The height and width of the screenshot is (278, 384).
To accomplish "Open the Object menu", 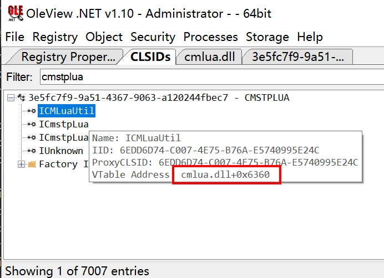I will tap(104, 37).
